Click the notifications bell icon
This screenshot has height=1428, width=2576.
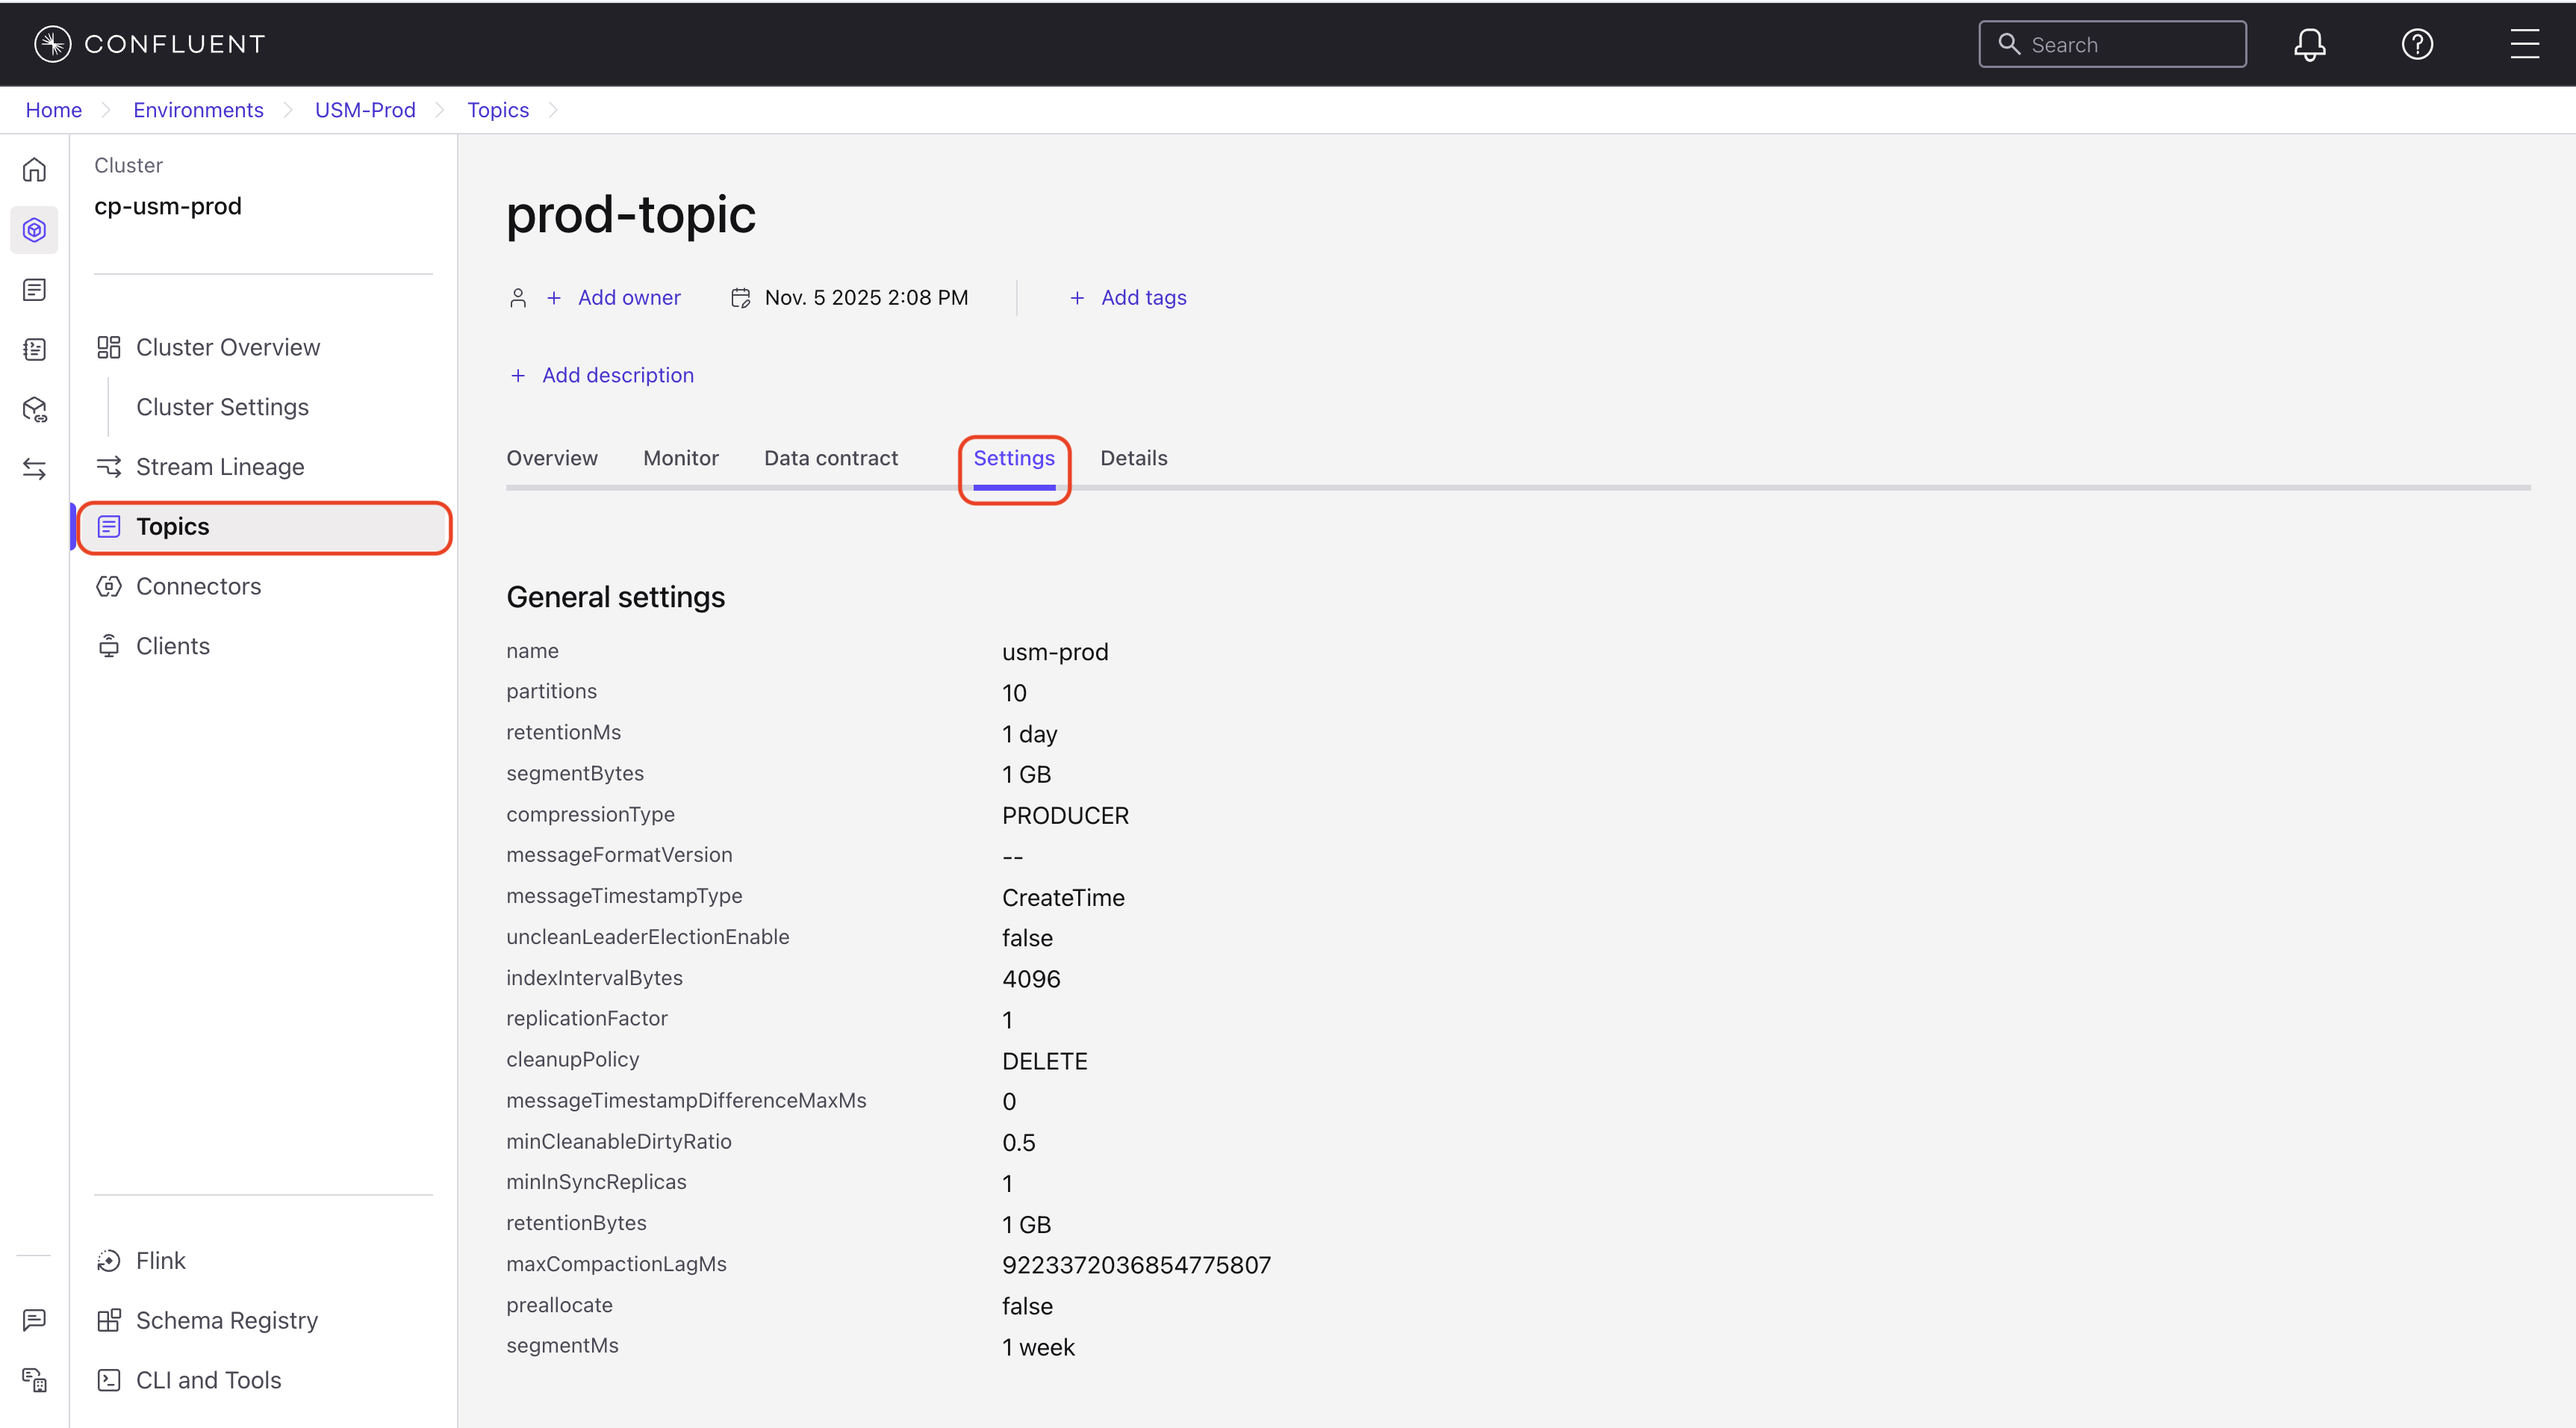[2309, 44]
